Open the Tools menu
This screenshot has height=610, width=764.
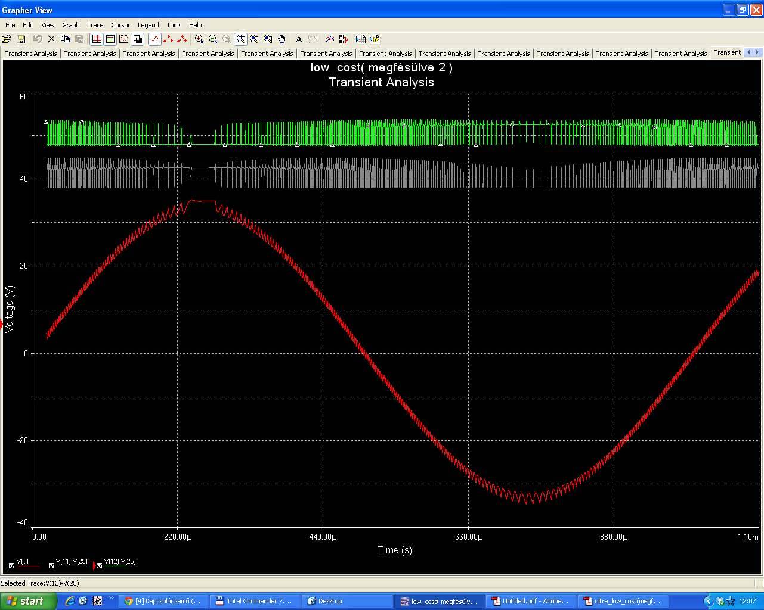click(x=174, y=25)
